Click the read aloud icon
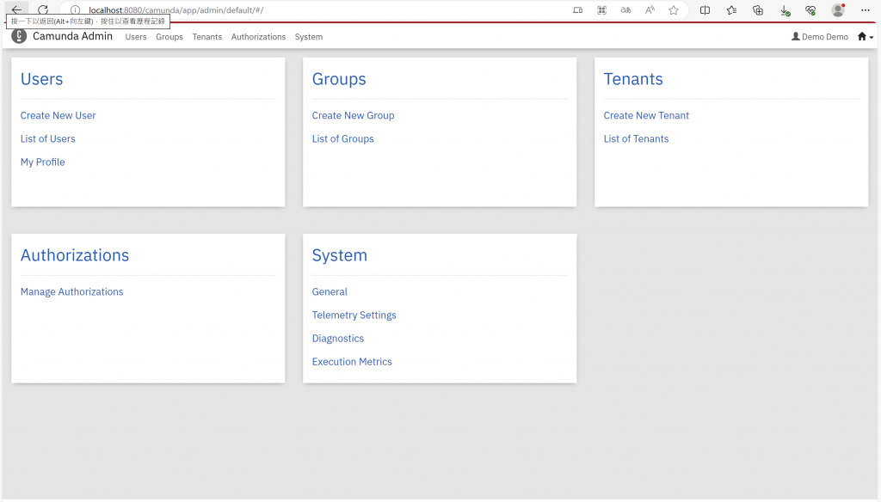Viewport: 881px width, 502px height. click(650, 10)
